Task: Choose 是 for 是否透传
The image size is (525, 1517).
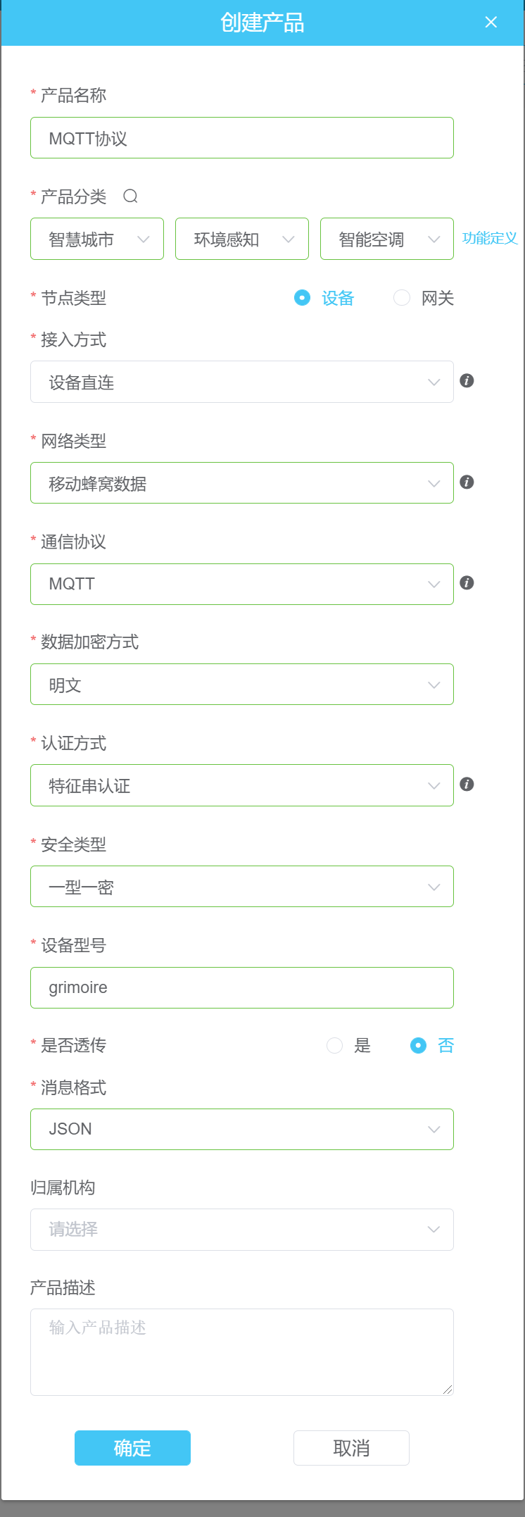Action: (x=334, y=1045)
